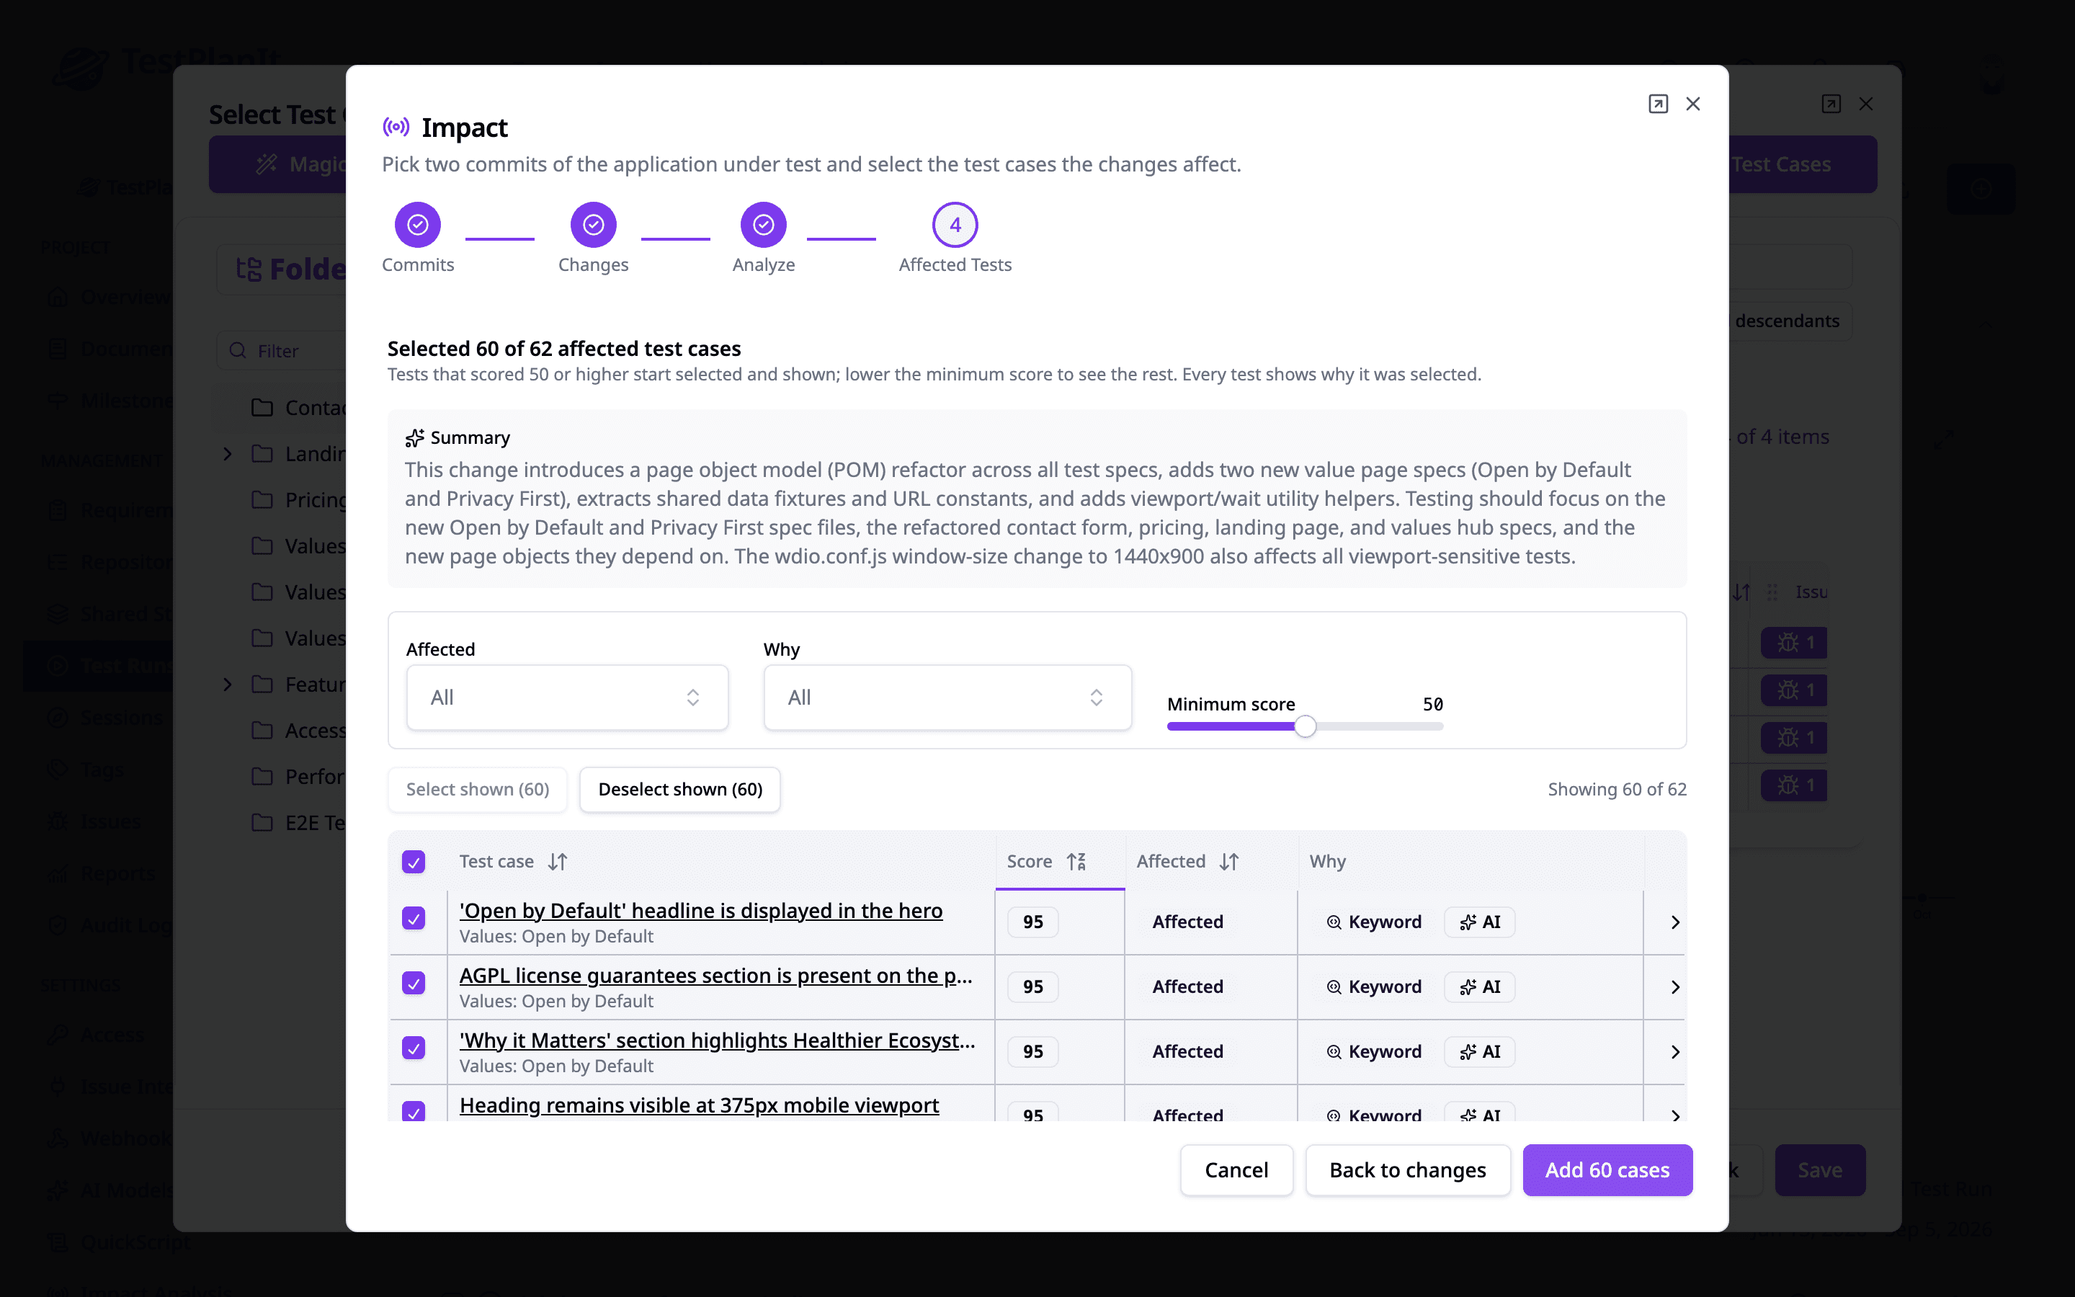Expand details of AGPL license guarantees row

click(x=1674, y=987)
